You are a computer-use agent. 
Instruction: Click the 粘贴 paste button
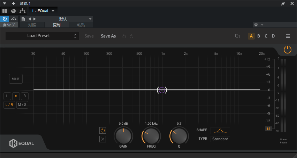[x=81, y=25]
